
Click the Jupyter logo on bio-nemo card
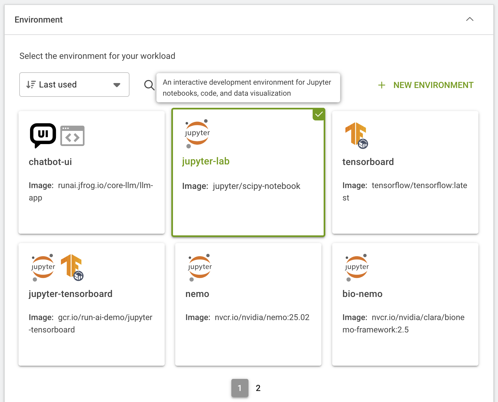[357, 268]
